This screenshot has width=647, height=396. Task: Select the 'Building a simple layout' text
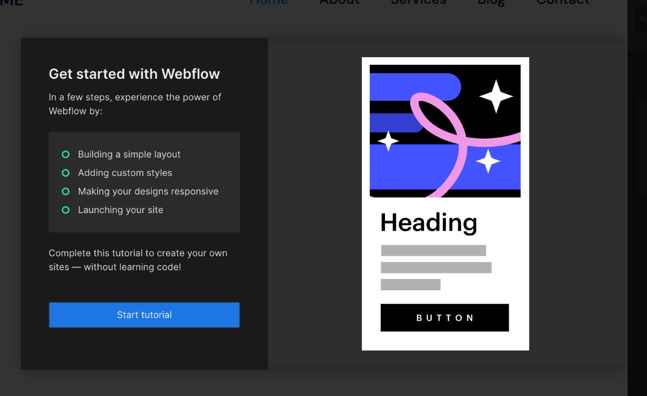[x=129, y=154]
